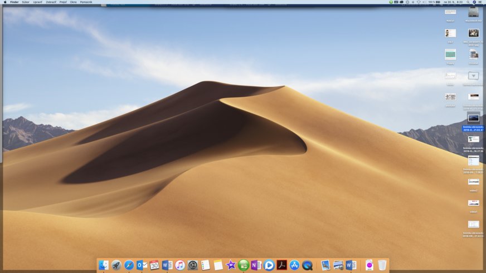Open Finder from the Dock
Image resolution: width=486 pixels, height=273 pixels.
click(x=104, y=265)
